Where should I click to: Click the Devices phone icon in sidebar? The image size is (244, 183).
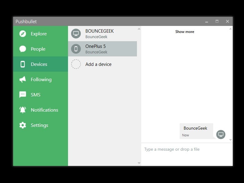(23, 64)
